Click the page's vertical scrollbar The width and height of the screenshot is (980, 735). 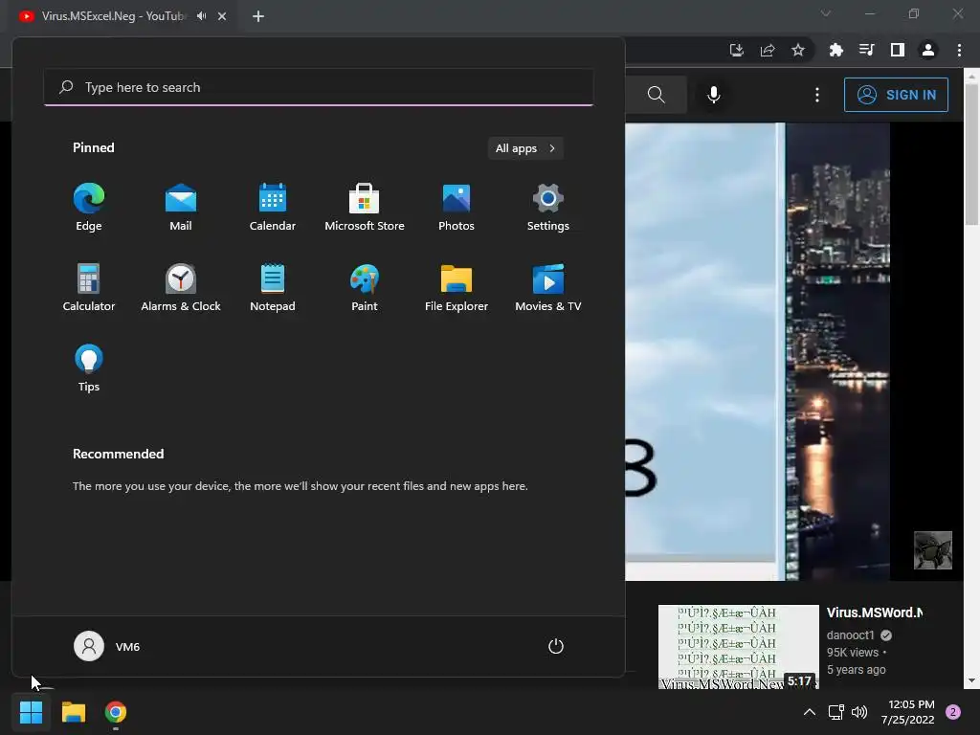click(x=971, y=154)
